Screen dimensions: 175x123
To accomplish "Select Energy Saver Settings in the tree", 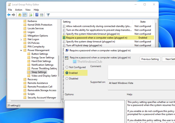I will pos(43,58).
